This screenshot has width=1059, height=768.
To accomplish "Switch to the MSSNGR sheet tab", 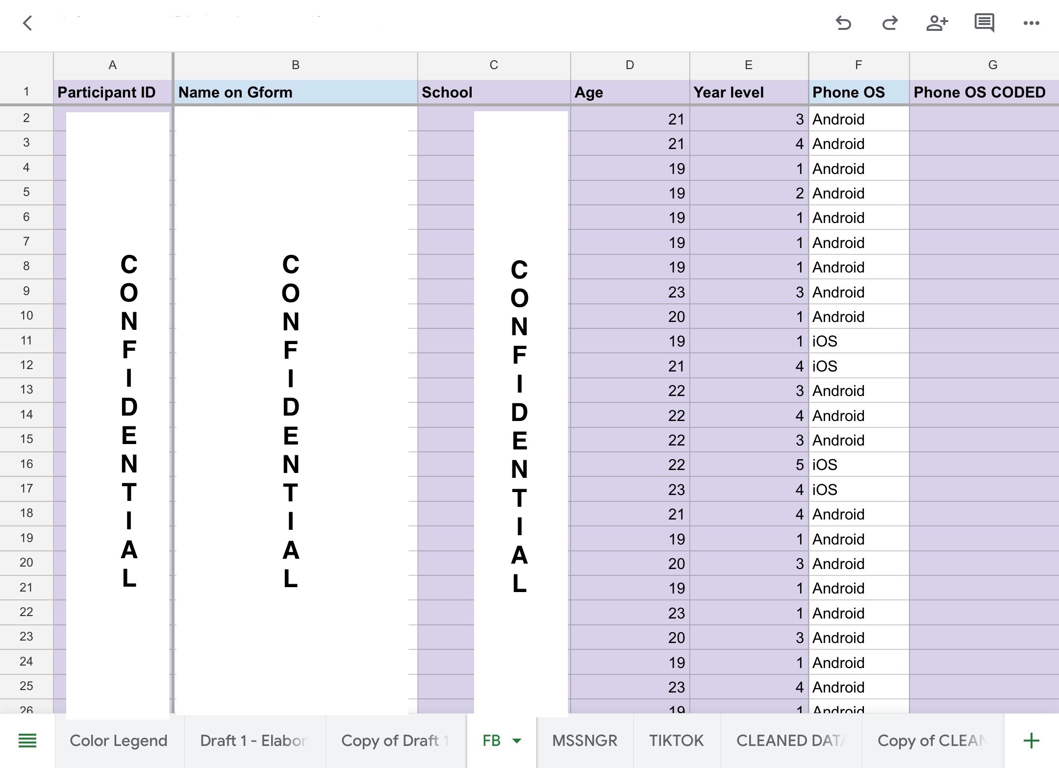I will 585,741.
